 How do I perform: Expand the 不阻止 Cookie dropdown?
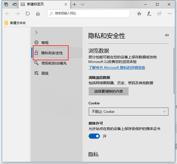point(129,112)
